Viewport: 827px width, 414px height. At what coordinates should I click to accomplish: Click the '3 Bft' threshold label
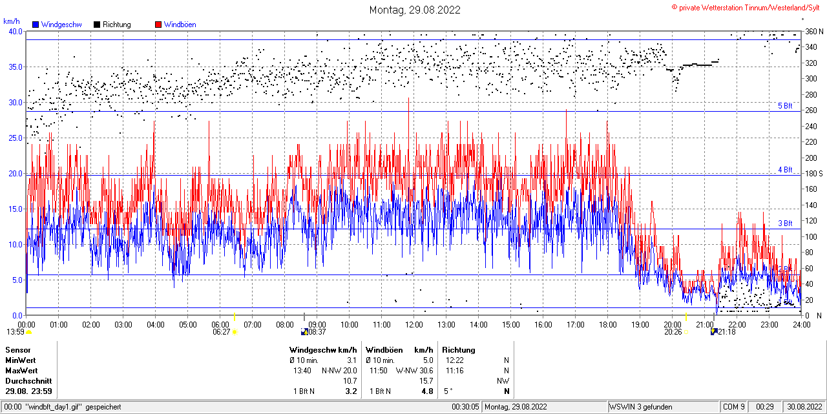pyautogui.click(x=784, y=223)
